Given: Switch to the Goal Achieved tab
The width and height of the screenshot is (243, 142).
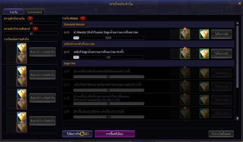Looking at the screenshot, I should [35, 12].
